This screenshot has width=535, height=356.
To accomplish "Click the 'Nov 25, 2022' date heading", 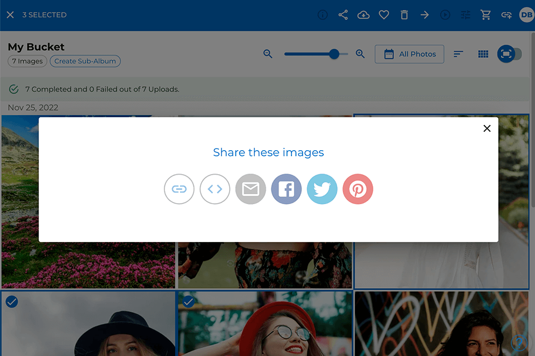I will pos(33,108).
